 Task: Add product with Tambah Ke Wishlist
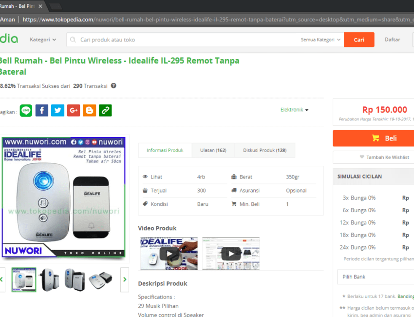[x=374, y=158]
